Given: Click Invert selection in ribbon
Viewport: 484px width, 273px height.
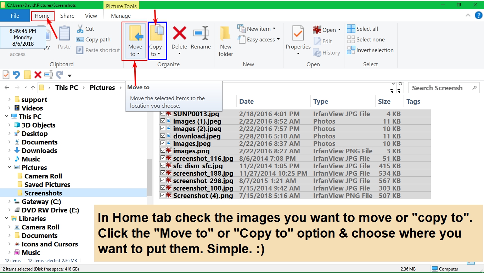Looking at the screenshot, I should (370, 50).
